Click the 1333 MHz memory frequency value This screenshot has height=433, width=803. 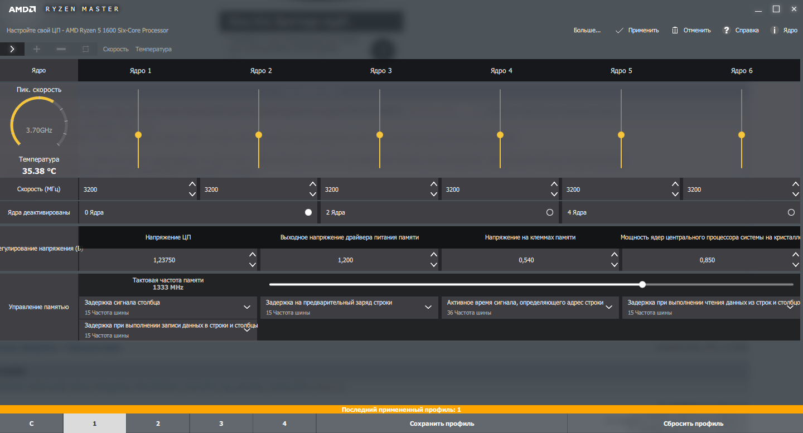tap(168, 288)
